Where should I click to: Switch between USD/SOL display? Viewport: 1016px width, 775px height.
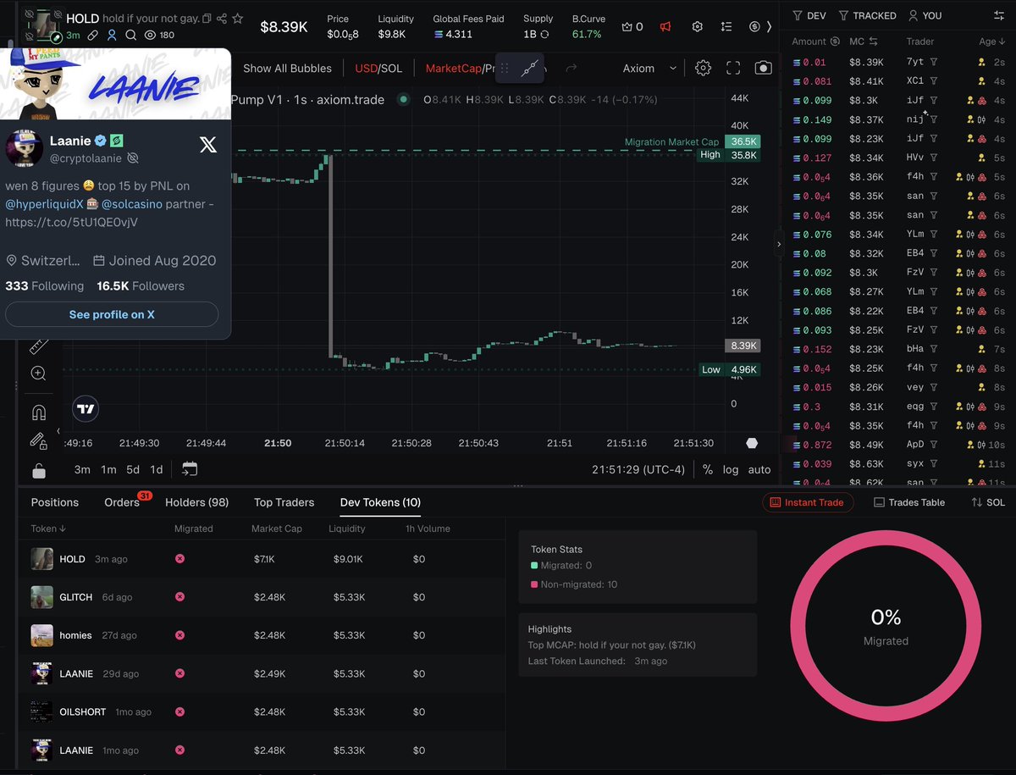pyautogui.click(x=378, y=69)
